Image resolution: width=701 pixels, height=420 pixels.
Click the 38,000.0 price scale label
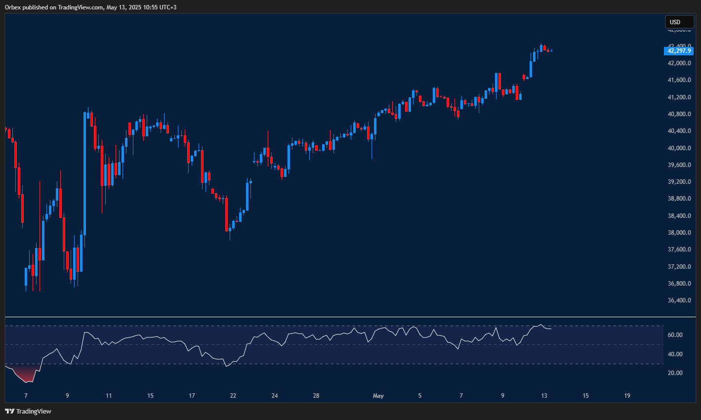tap(679, 233)
